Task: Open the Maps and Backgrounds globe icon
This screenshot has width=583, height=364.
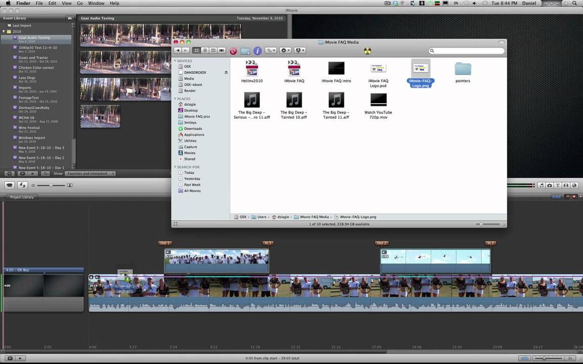Action: click(574, 186)
